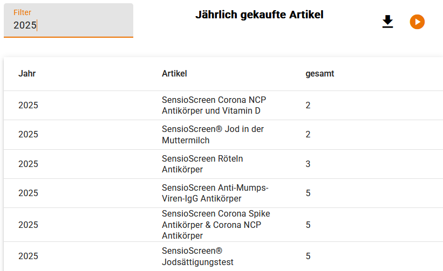Click the Jährlich gekaufte Artikel title
443x271 pixels.
[x=260, y=15]
